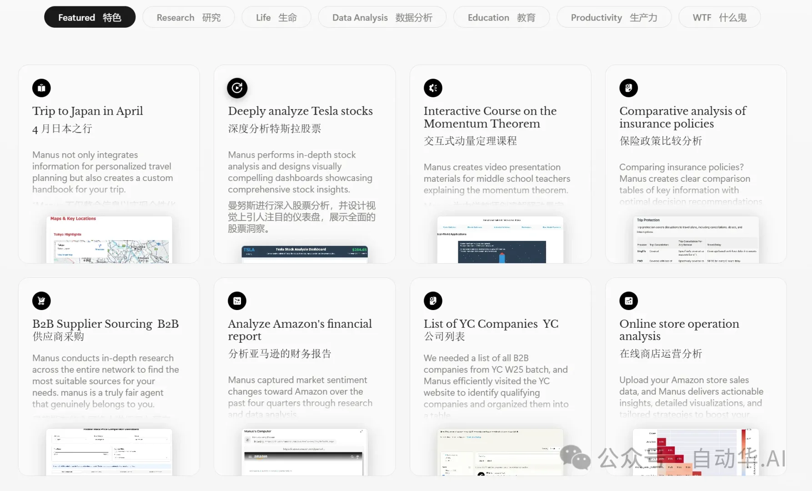Switch to the Research tab
The width and height of the screenshot is (812, 491).
pyautogui.click(x=188, y=17)
